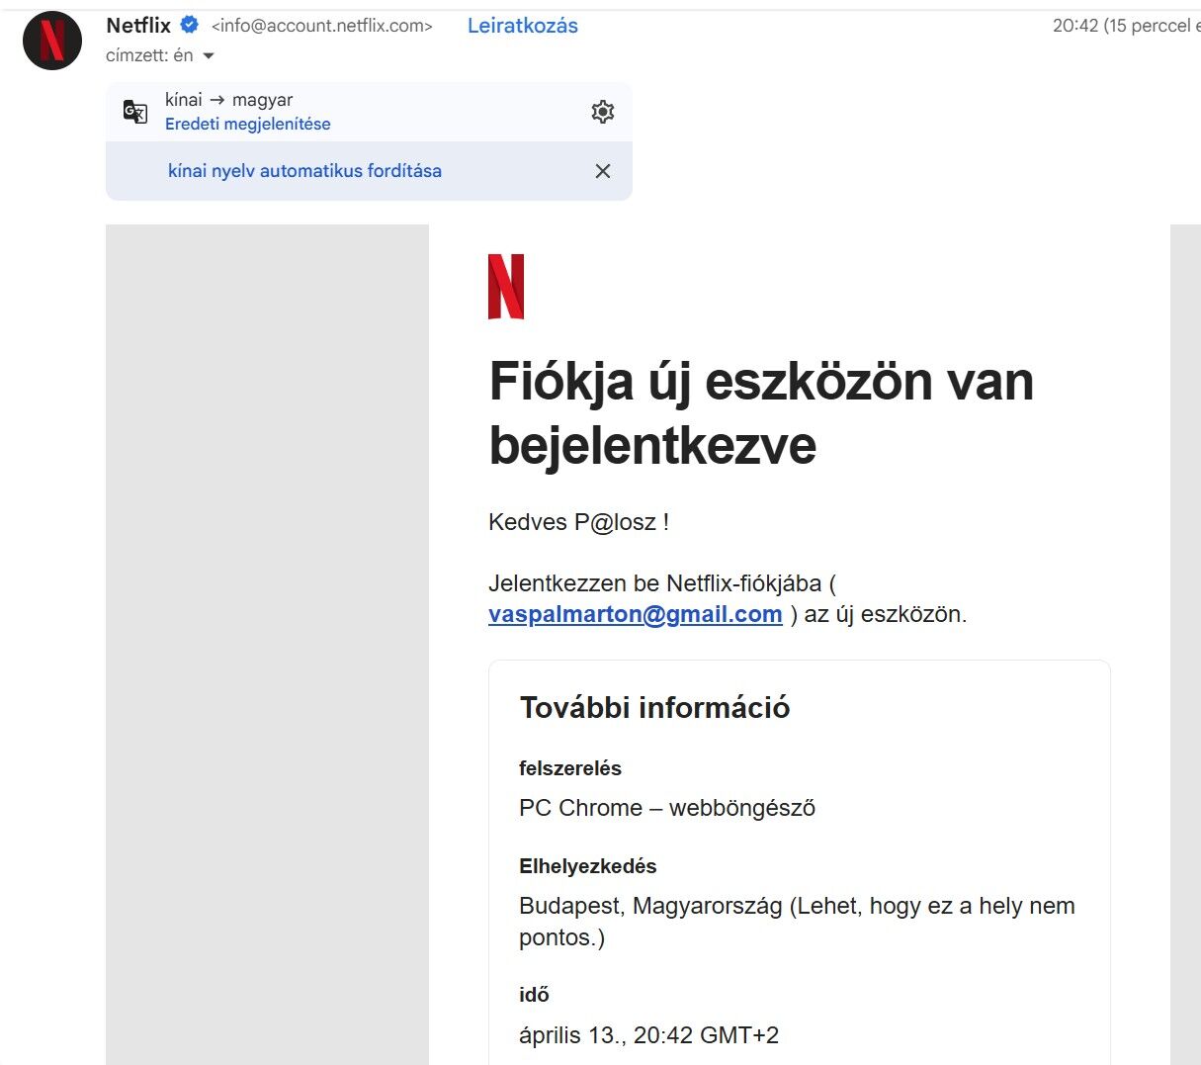Image resolution: width=1201 pixels, height=1065 pixels.
Task: Click április 13., 20:42 GMT+2
Action: click(x=648, y=1035)
